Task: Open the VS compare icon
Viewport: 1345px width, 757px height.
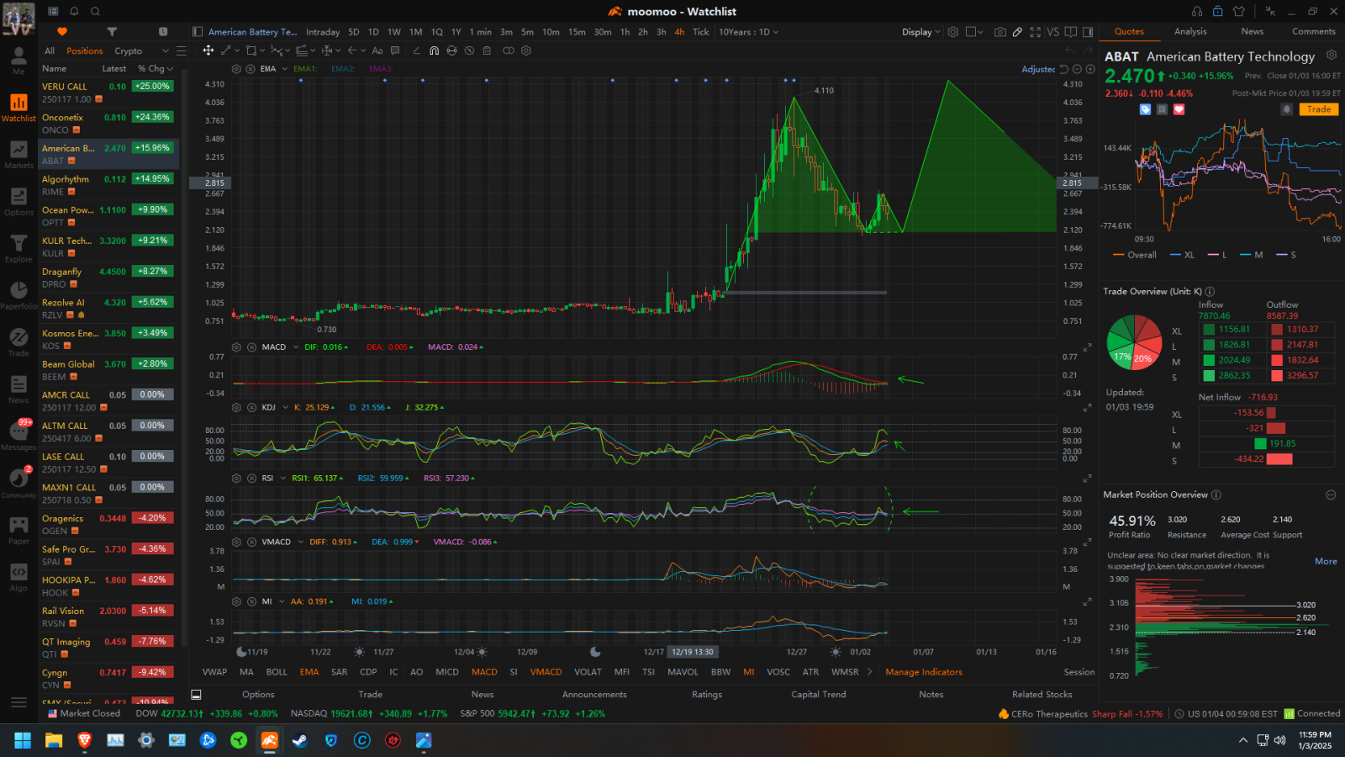Action: coord(1053,32)
